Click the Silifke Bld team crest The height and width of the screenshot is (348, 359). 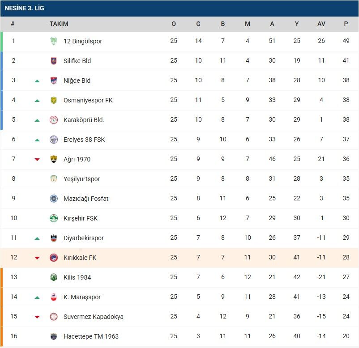[x=54, y=61]
